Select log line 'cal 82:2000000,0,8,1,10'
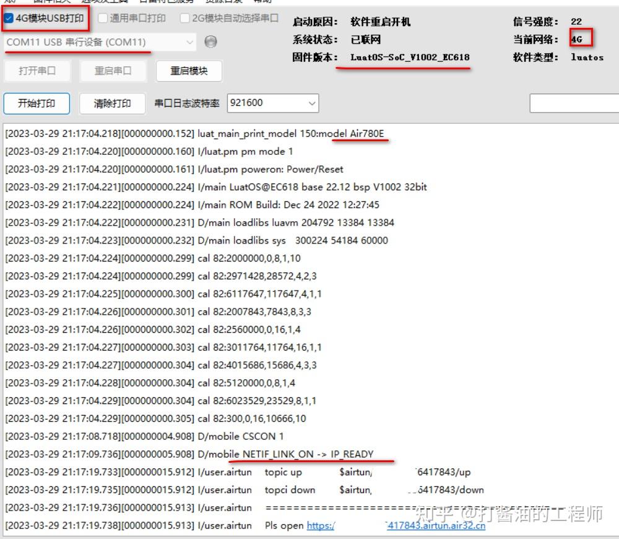 [x=153, y=258]
